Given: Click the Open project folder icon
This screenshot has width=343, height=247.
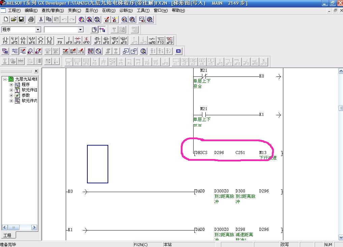Looking at the screenshot, I should coord(13,20).
